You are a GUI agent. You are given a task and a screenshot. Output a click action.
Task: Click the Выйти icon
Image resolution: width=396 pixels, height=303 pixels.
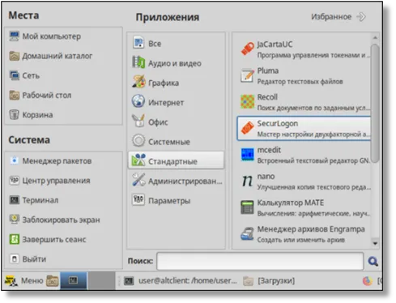14,259
